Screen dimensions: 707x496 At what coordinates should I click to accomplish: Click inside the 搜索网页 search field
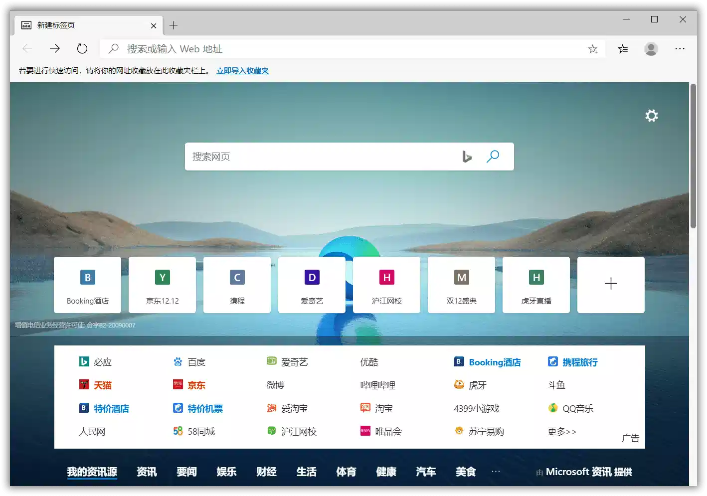pos(324,156)
